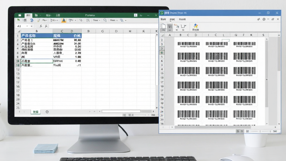The width and height of the screenshot is (286, 161).
Task: Click column header A in barcode window
Action: [x=170, y=35]
